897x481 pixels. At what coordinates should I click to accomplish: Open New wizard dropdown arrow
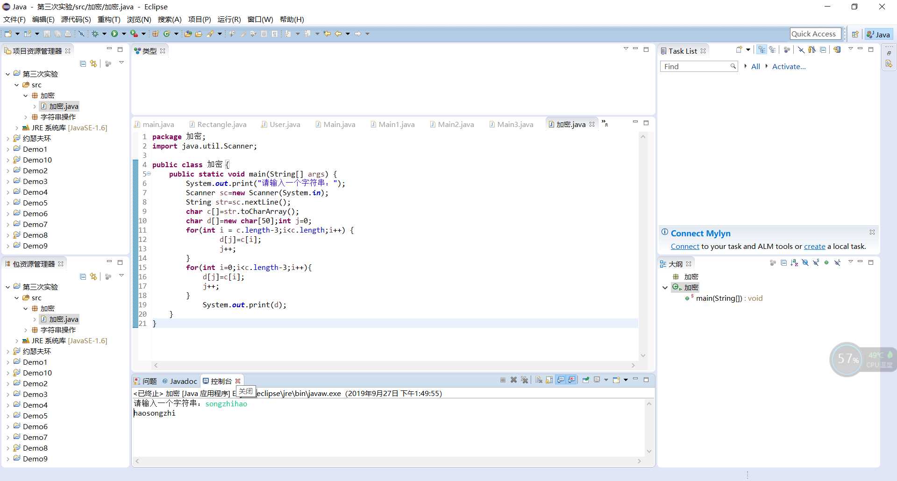(17, 34)
